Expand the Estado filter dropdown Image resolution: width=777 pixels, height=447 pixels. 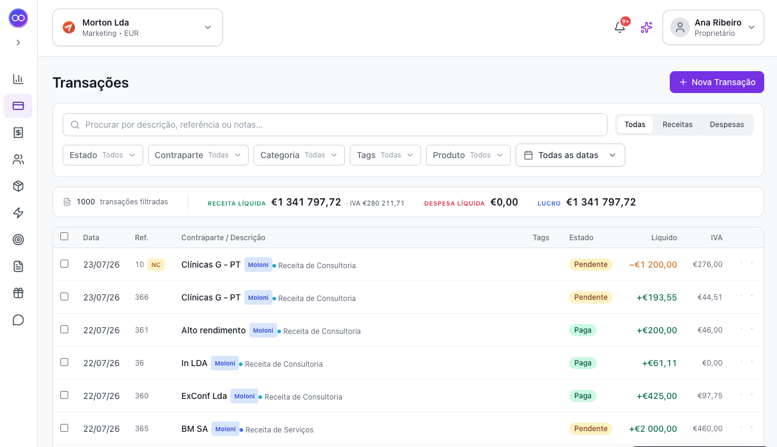point(103,155)
